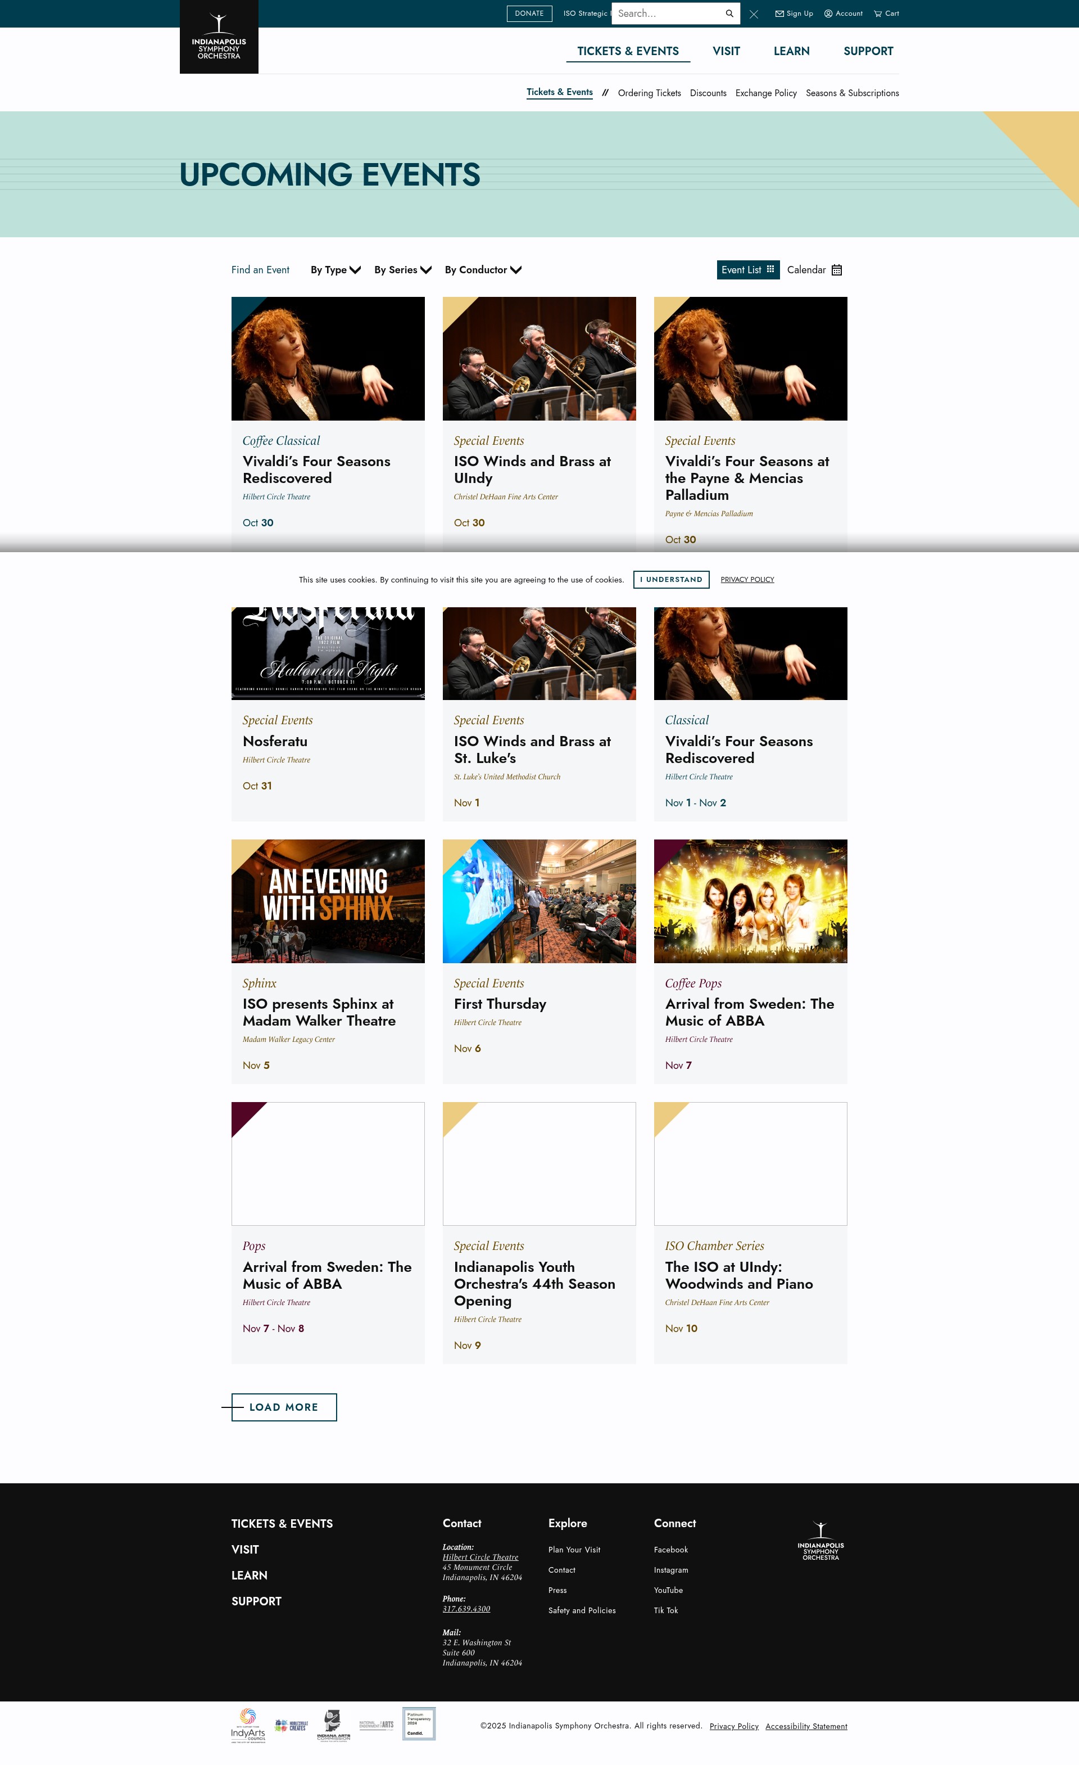1079x1765 pixels.
Task: Go to Ordering Tickets in the submenu
Action: (650, 93)
